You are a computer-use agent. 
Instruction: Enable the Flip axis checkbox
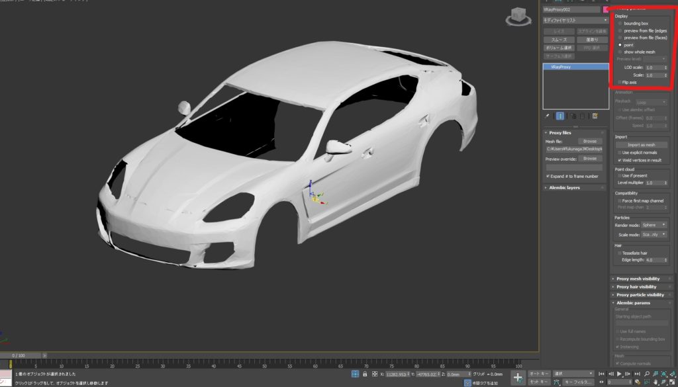620,82
